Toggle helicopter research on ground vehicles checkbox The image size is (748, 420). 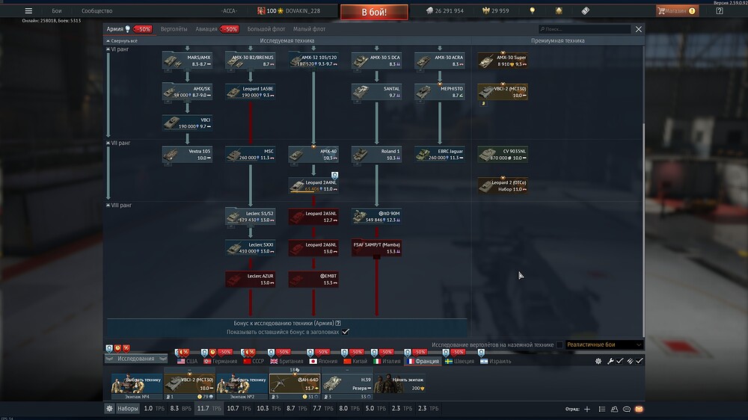(559, 345)
